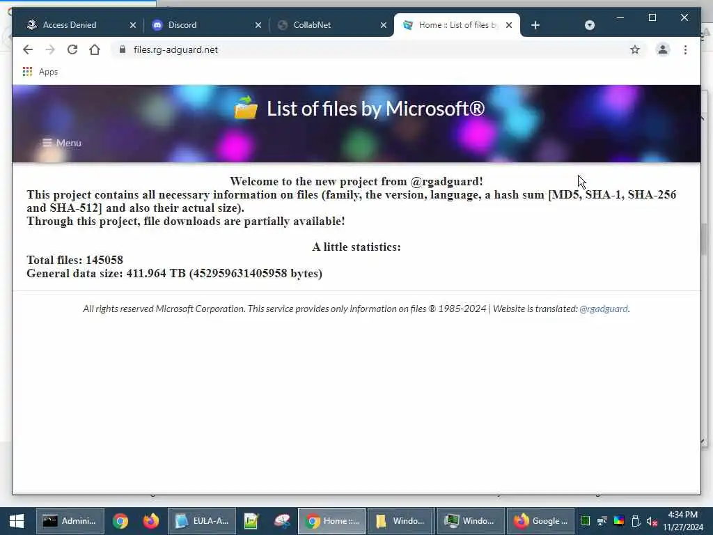Click the green square tray icon
713x535 pixels.
585,521
